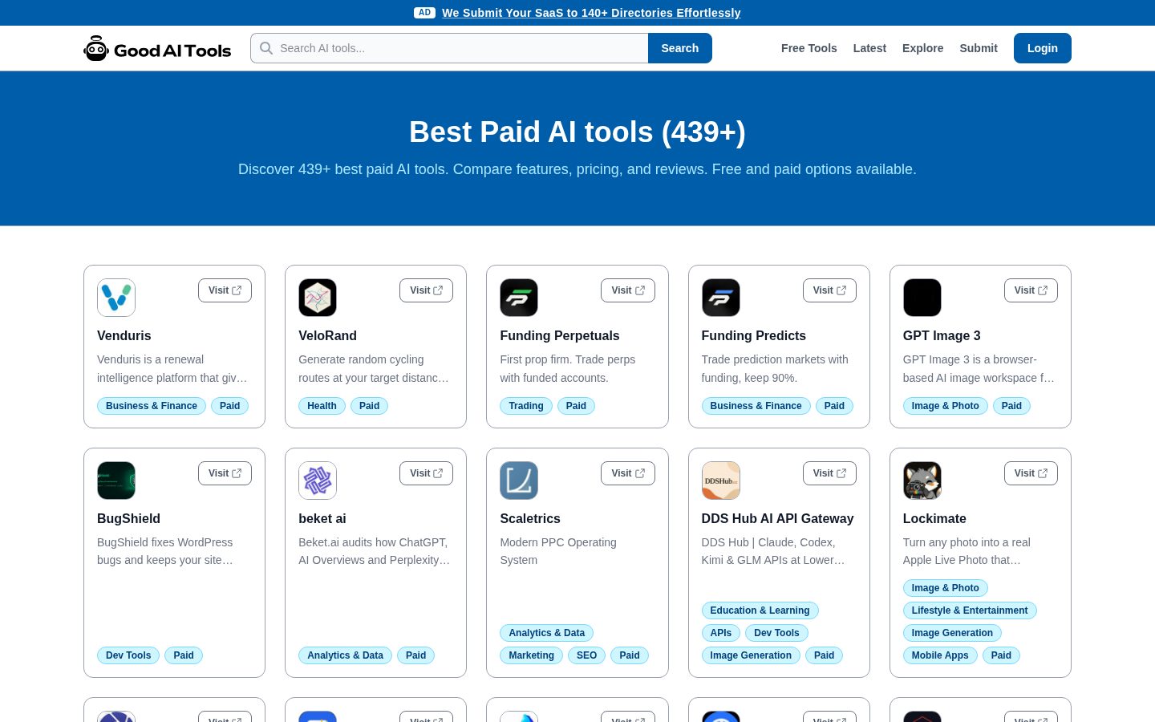The height and width of the screenshot is (722, 1155).
Task: Open the VeloRand logo icon
Action: click(x=318, y=298)
